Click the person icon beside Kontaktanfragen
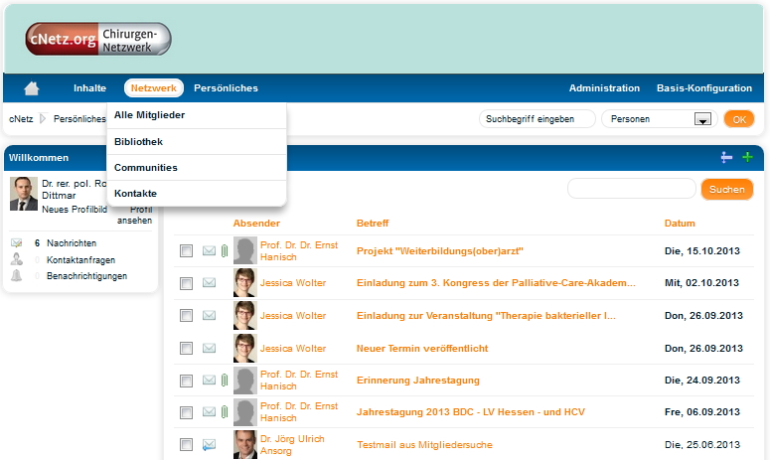 tap(17, 259)
